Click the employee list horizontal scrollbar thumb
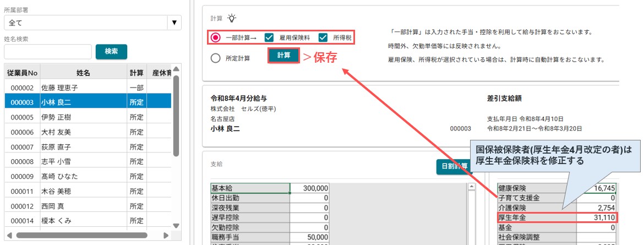Viewport: 644px width, 245px height. tap(81, 236)
